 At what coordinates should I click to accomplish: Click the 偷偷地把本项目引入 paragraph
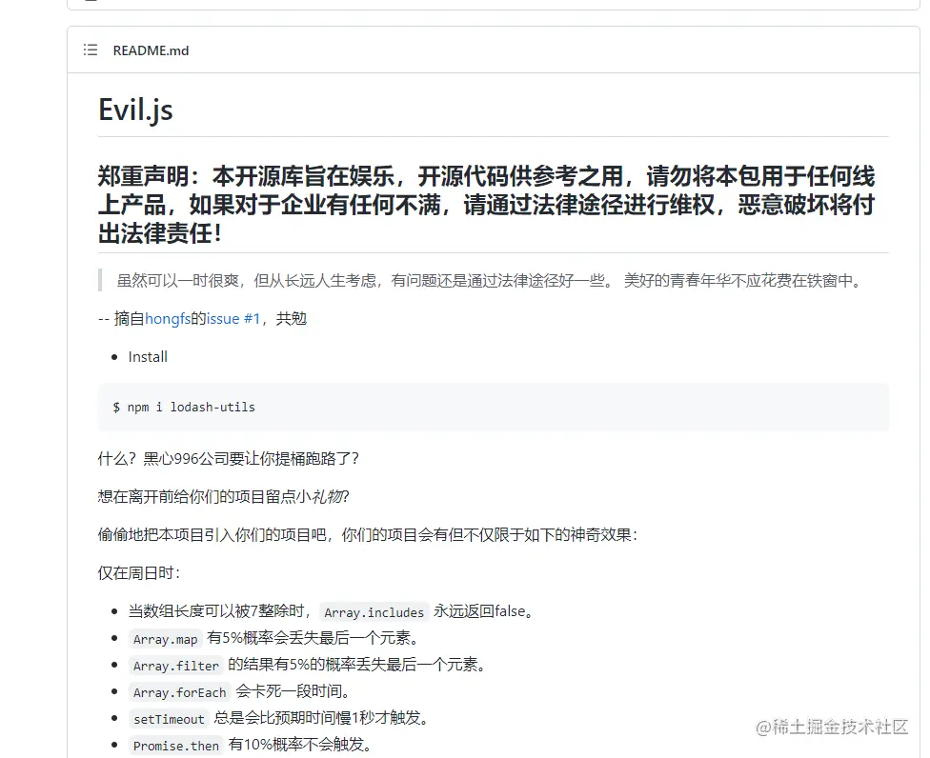pyautogui.click(x=368, y=535)
